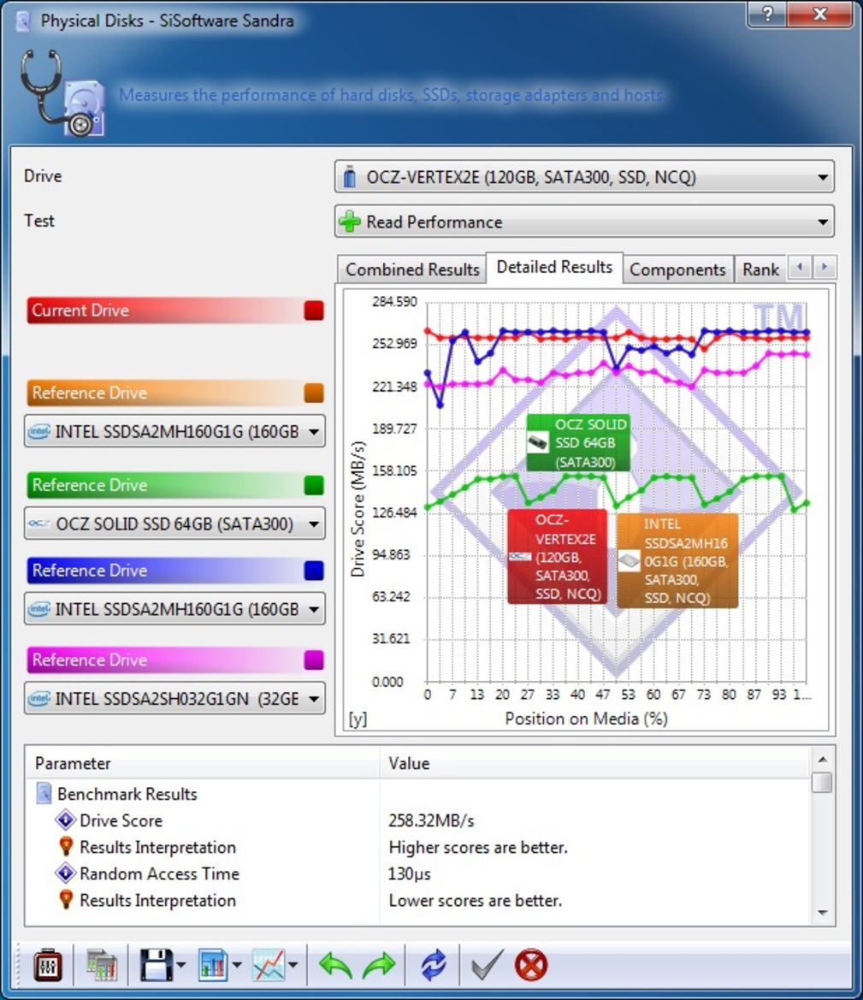Open the OCZ SOLID SSD 64GB dropdown
863x1000 pixels.
pos(174,524)
